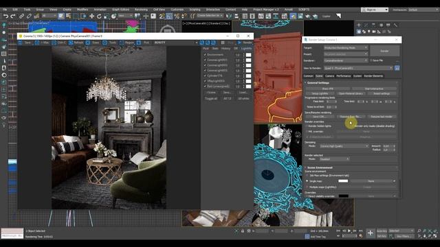Image resolution: width=440 pixels, height=247 pixels.
Task: Click the Open Material Library button
Action: coord(351,93)
